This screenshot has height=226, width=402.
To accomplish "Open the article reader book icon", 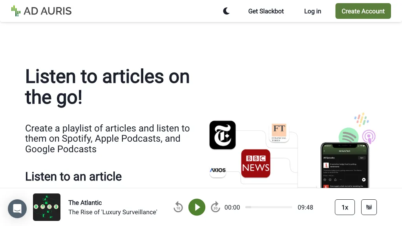I will tap(369, 207).
